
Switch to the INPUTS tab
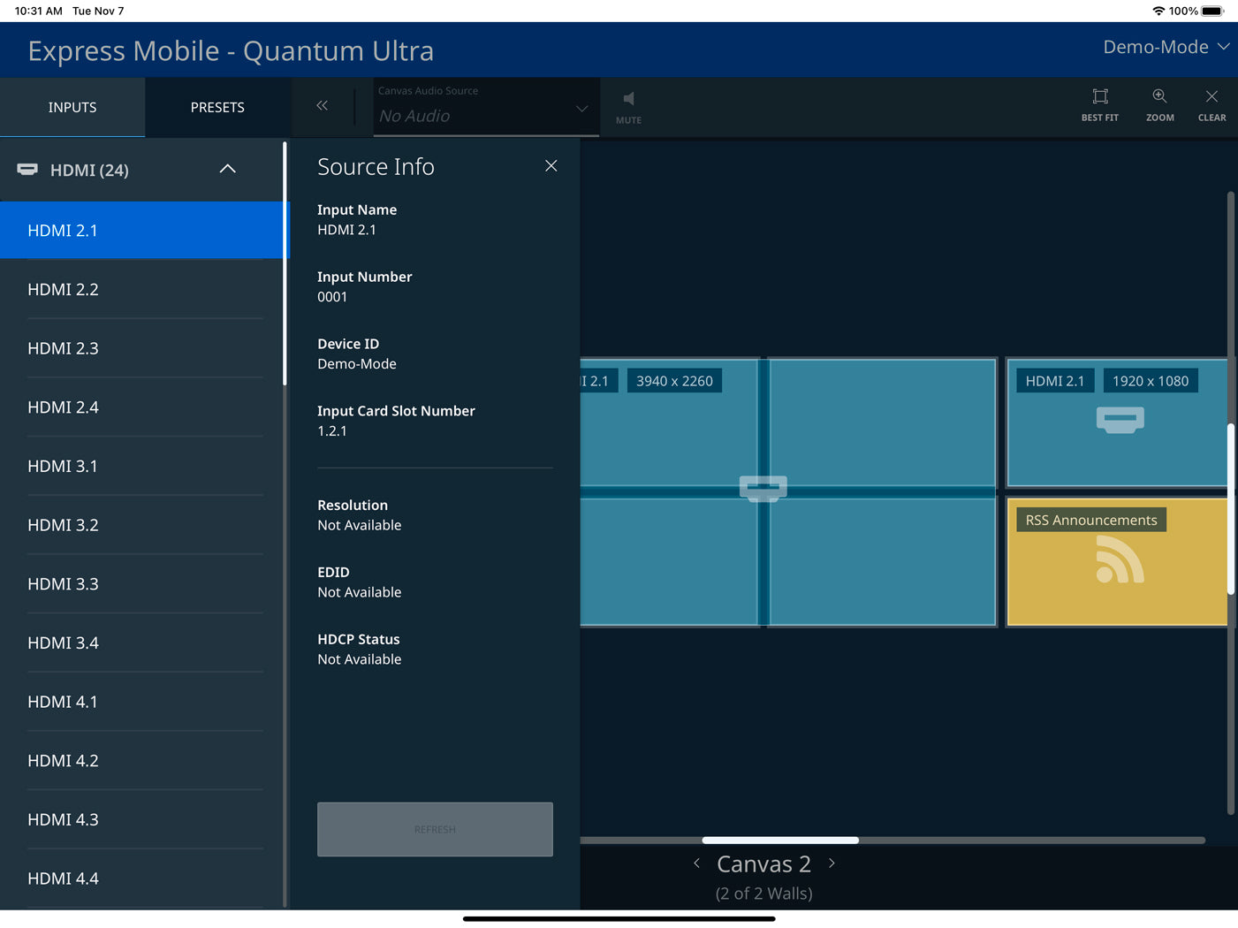(x=72, y=107)
